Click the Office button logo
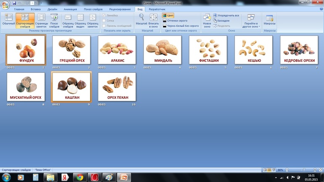The height and width of the screenshot is (182, 324). click(x=5, y=5)
